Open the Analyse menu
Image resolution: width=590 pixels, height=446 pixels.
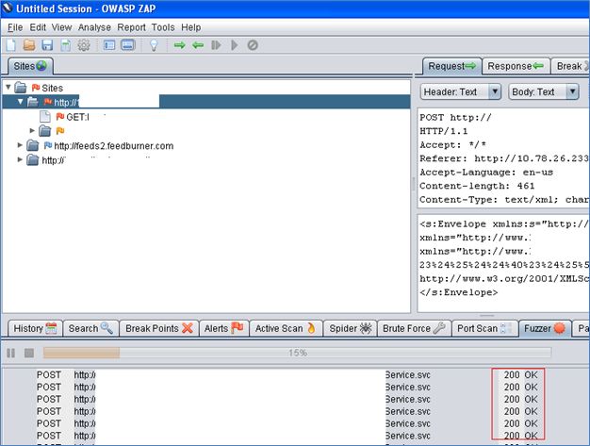tap(94, 27)
